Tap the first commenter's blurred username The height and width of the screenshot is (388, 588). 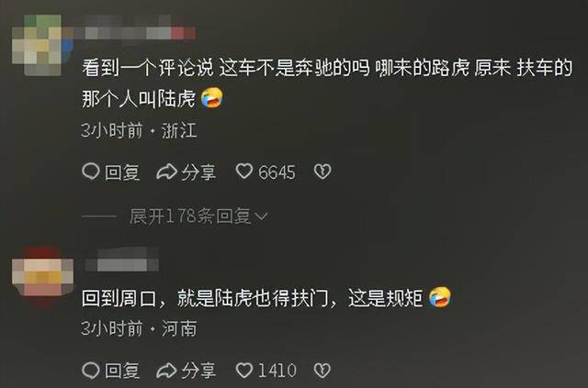pos(140,33)
